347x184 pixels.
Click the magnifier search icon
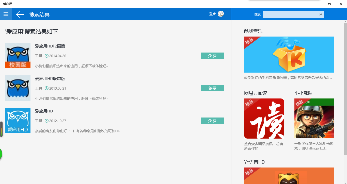tap(320, 14)
